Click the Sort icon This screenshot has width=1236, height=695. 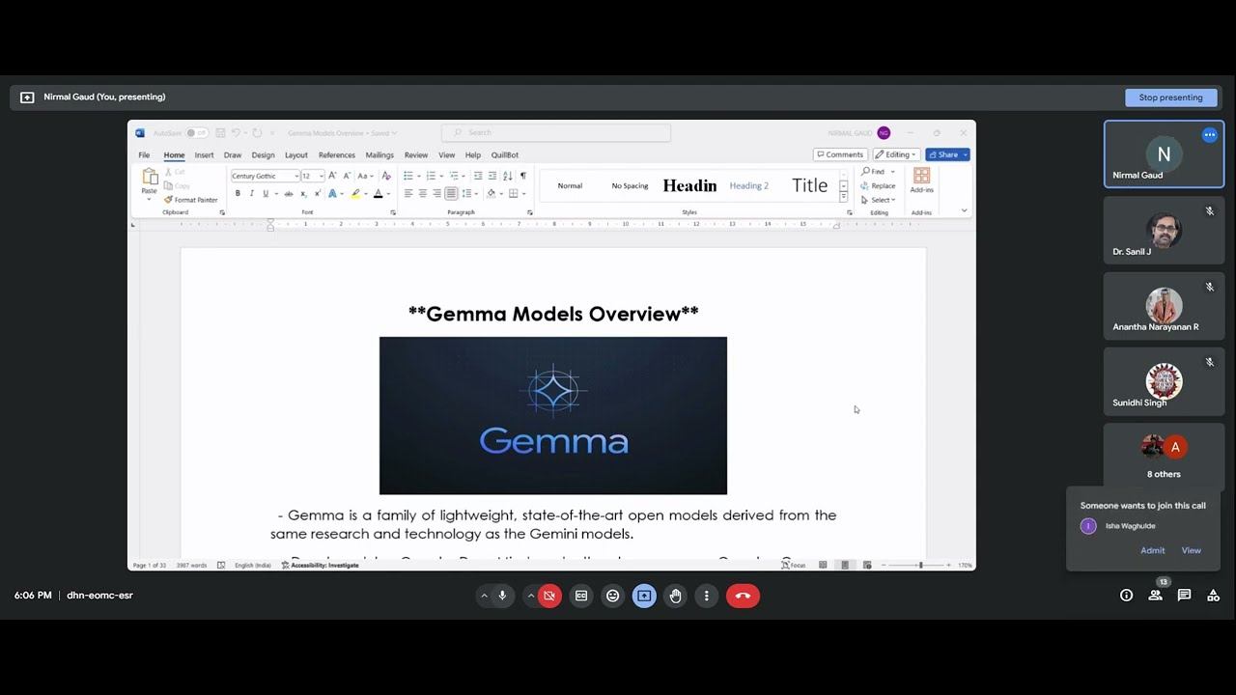click(508, 176)
